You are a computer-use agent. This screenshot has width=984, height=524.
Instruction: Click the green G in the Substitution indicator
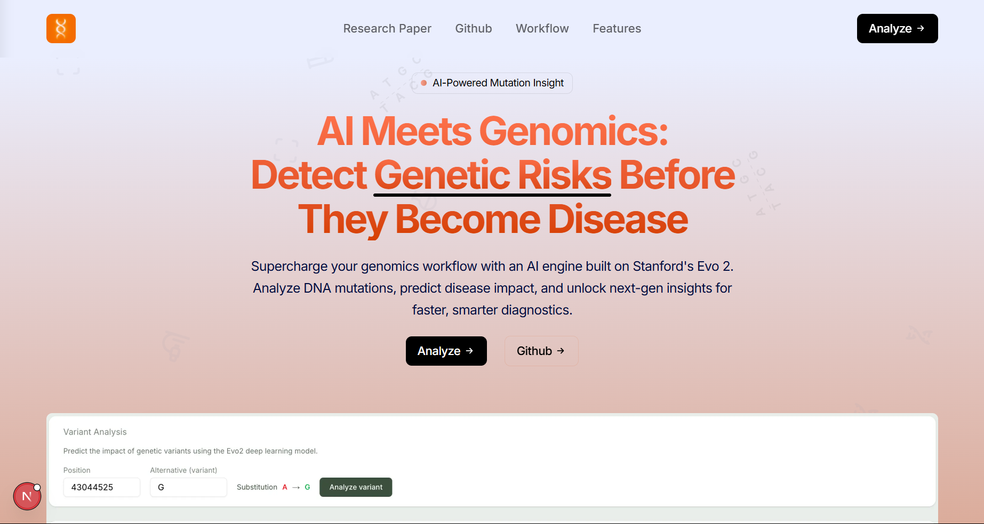pos(307,487)
